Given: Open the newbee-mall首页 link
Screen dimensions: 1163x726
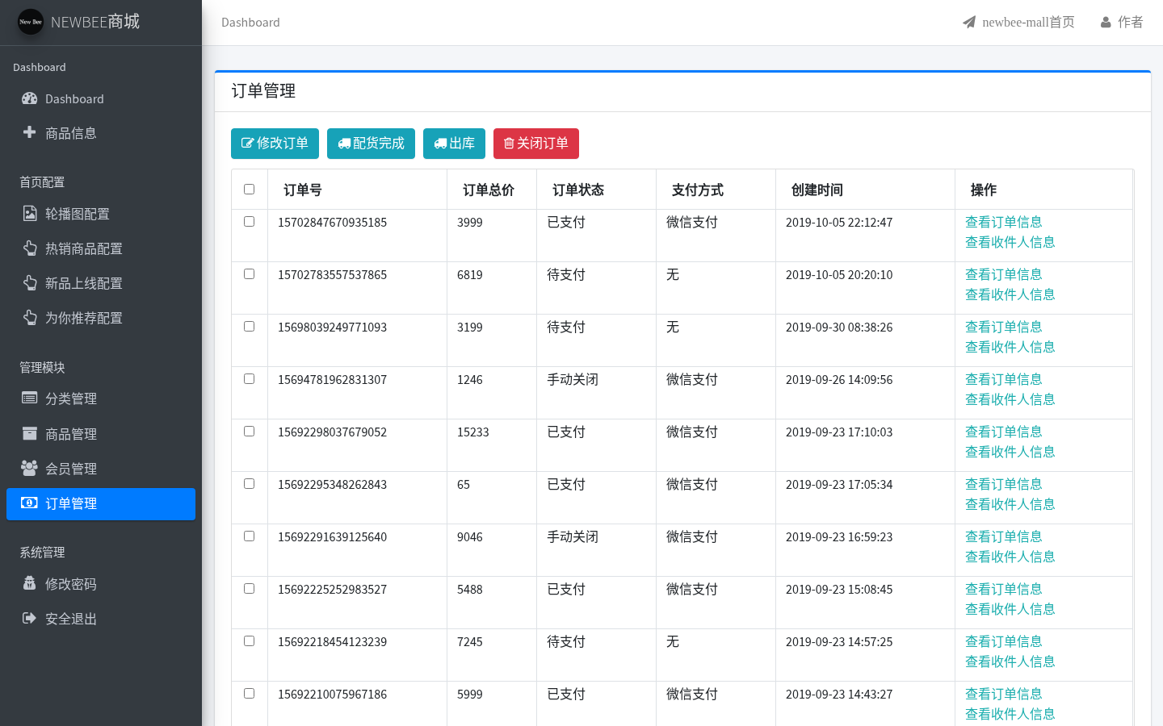Looking at the screenshot, I should tap(1018, 22).
